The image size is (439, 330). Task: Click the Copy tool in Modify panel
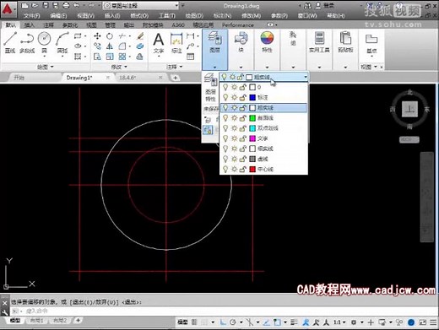[x=97, y=46]
